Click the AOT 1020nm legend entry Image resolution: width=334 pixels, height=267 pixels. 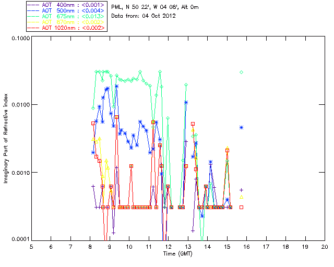click(x=66, y=28)
